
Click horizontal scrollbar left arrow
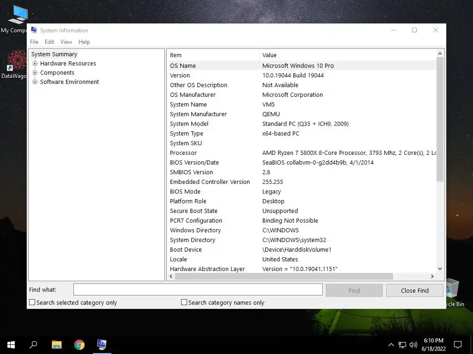(171, 276)
